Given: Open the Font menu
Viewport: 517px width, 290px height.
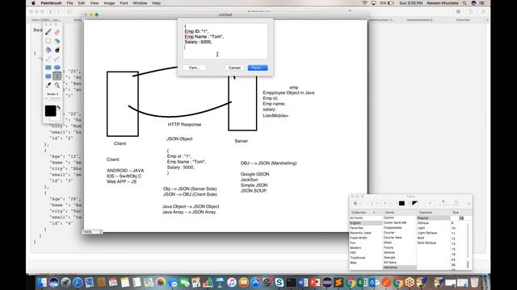Looking at the screenshot, I should [124, 3].
